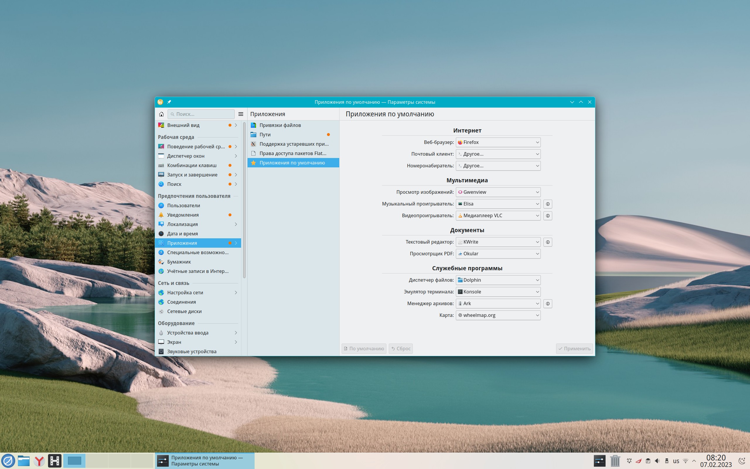
Task: Open the trash icon in system tray
Action: pyautogui.click(x=615, y=460)
